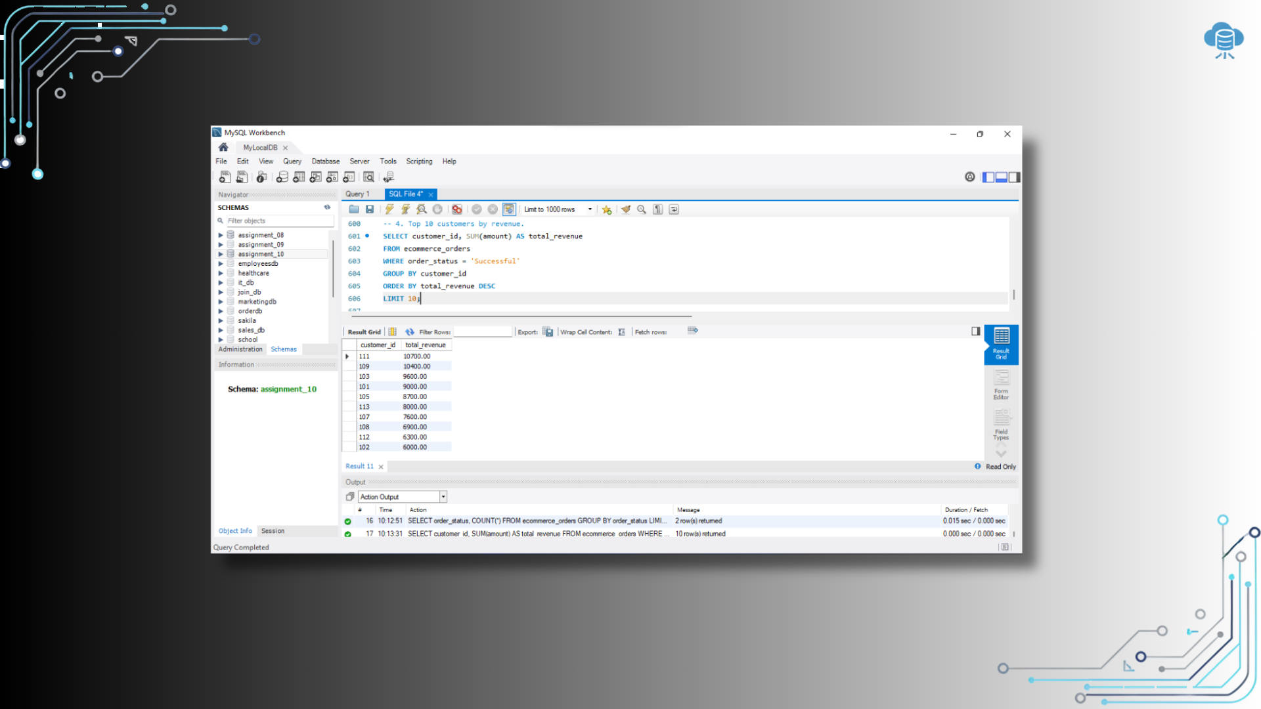Expand the healthcare schema

(221, 273)
